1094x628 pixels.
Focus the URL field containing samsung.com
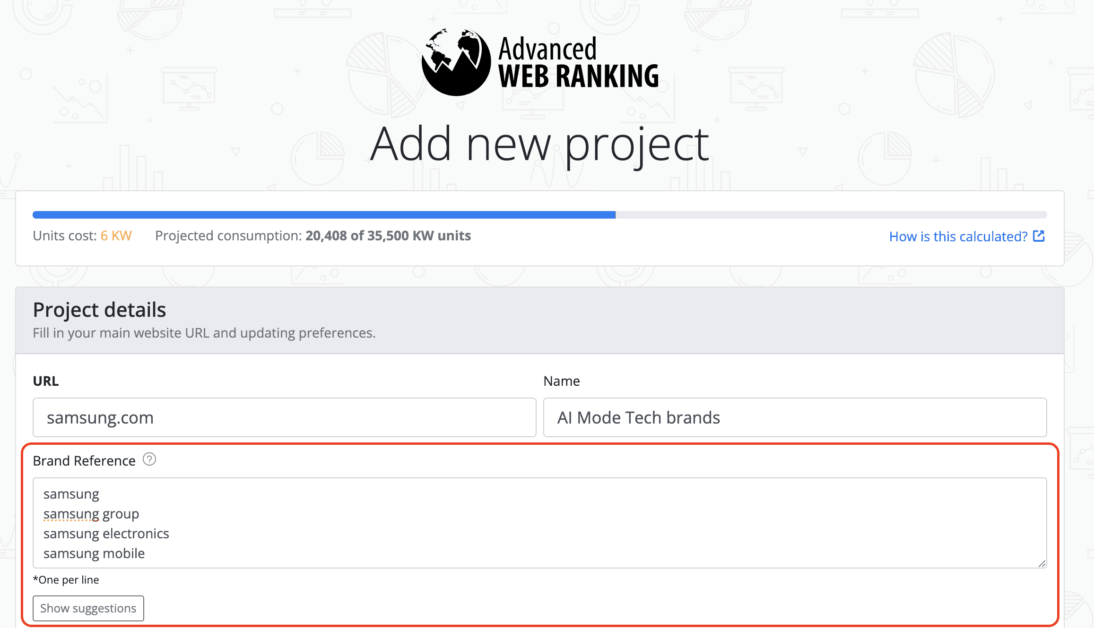285,417
